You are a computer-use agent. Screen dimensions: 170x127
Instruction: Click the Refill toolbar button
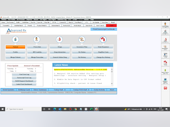pyautogui.click(x=18, y=22)
